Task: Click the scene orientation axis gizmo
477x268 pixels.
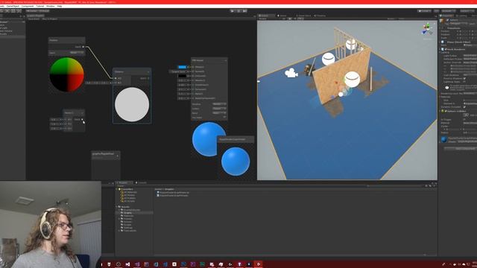Action: [427, 29]
